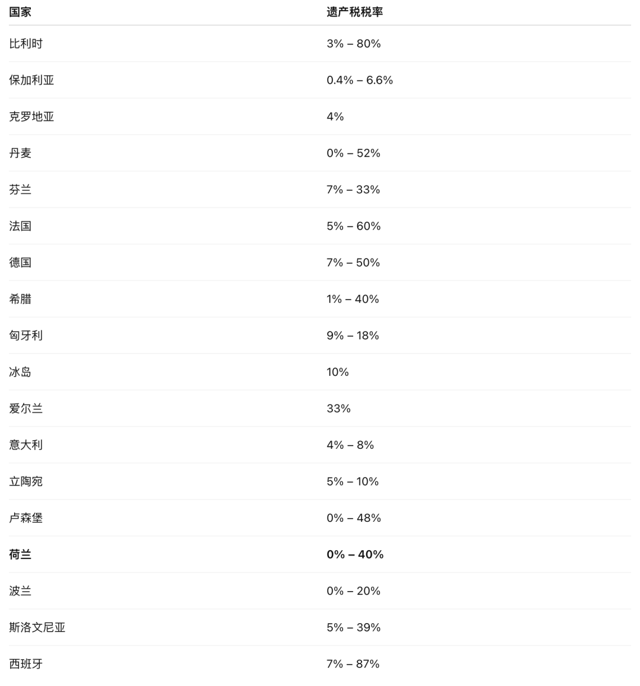This screenshot has width=640, height=686.
Task: Select the 意大利 row label
Action: [x=26, y=445]
